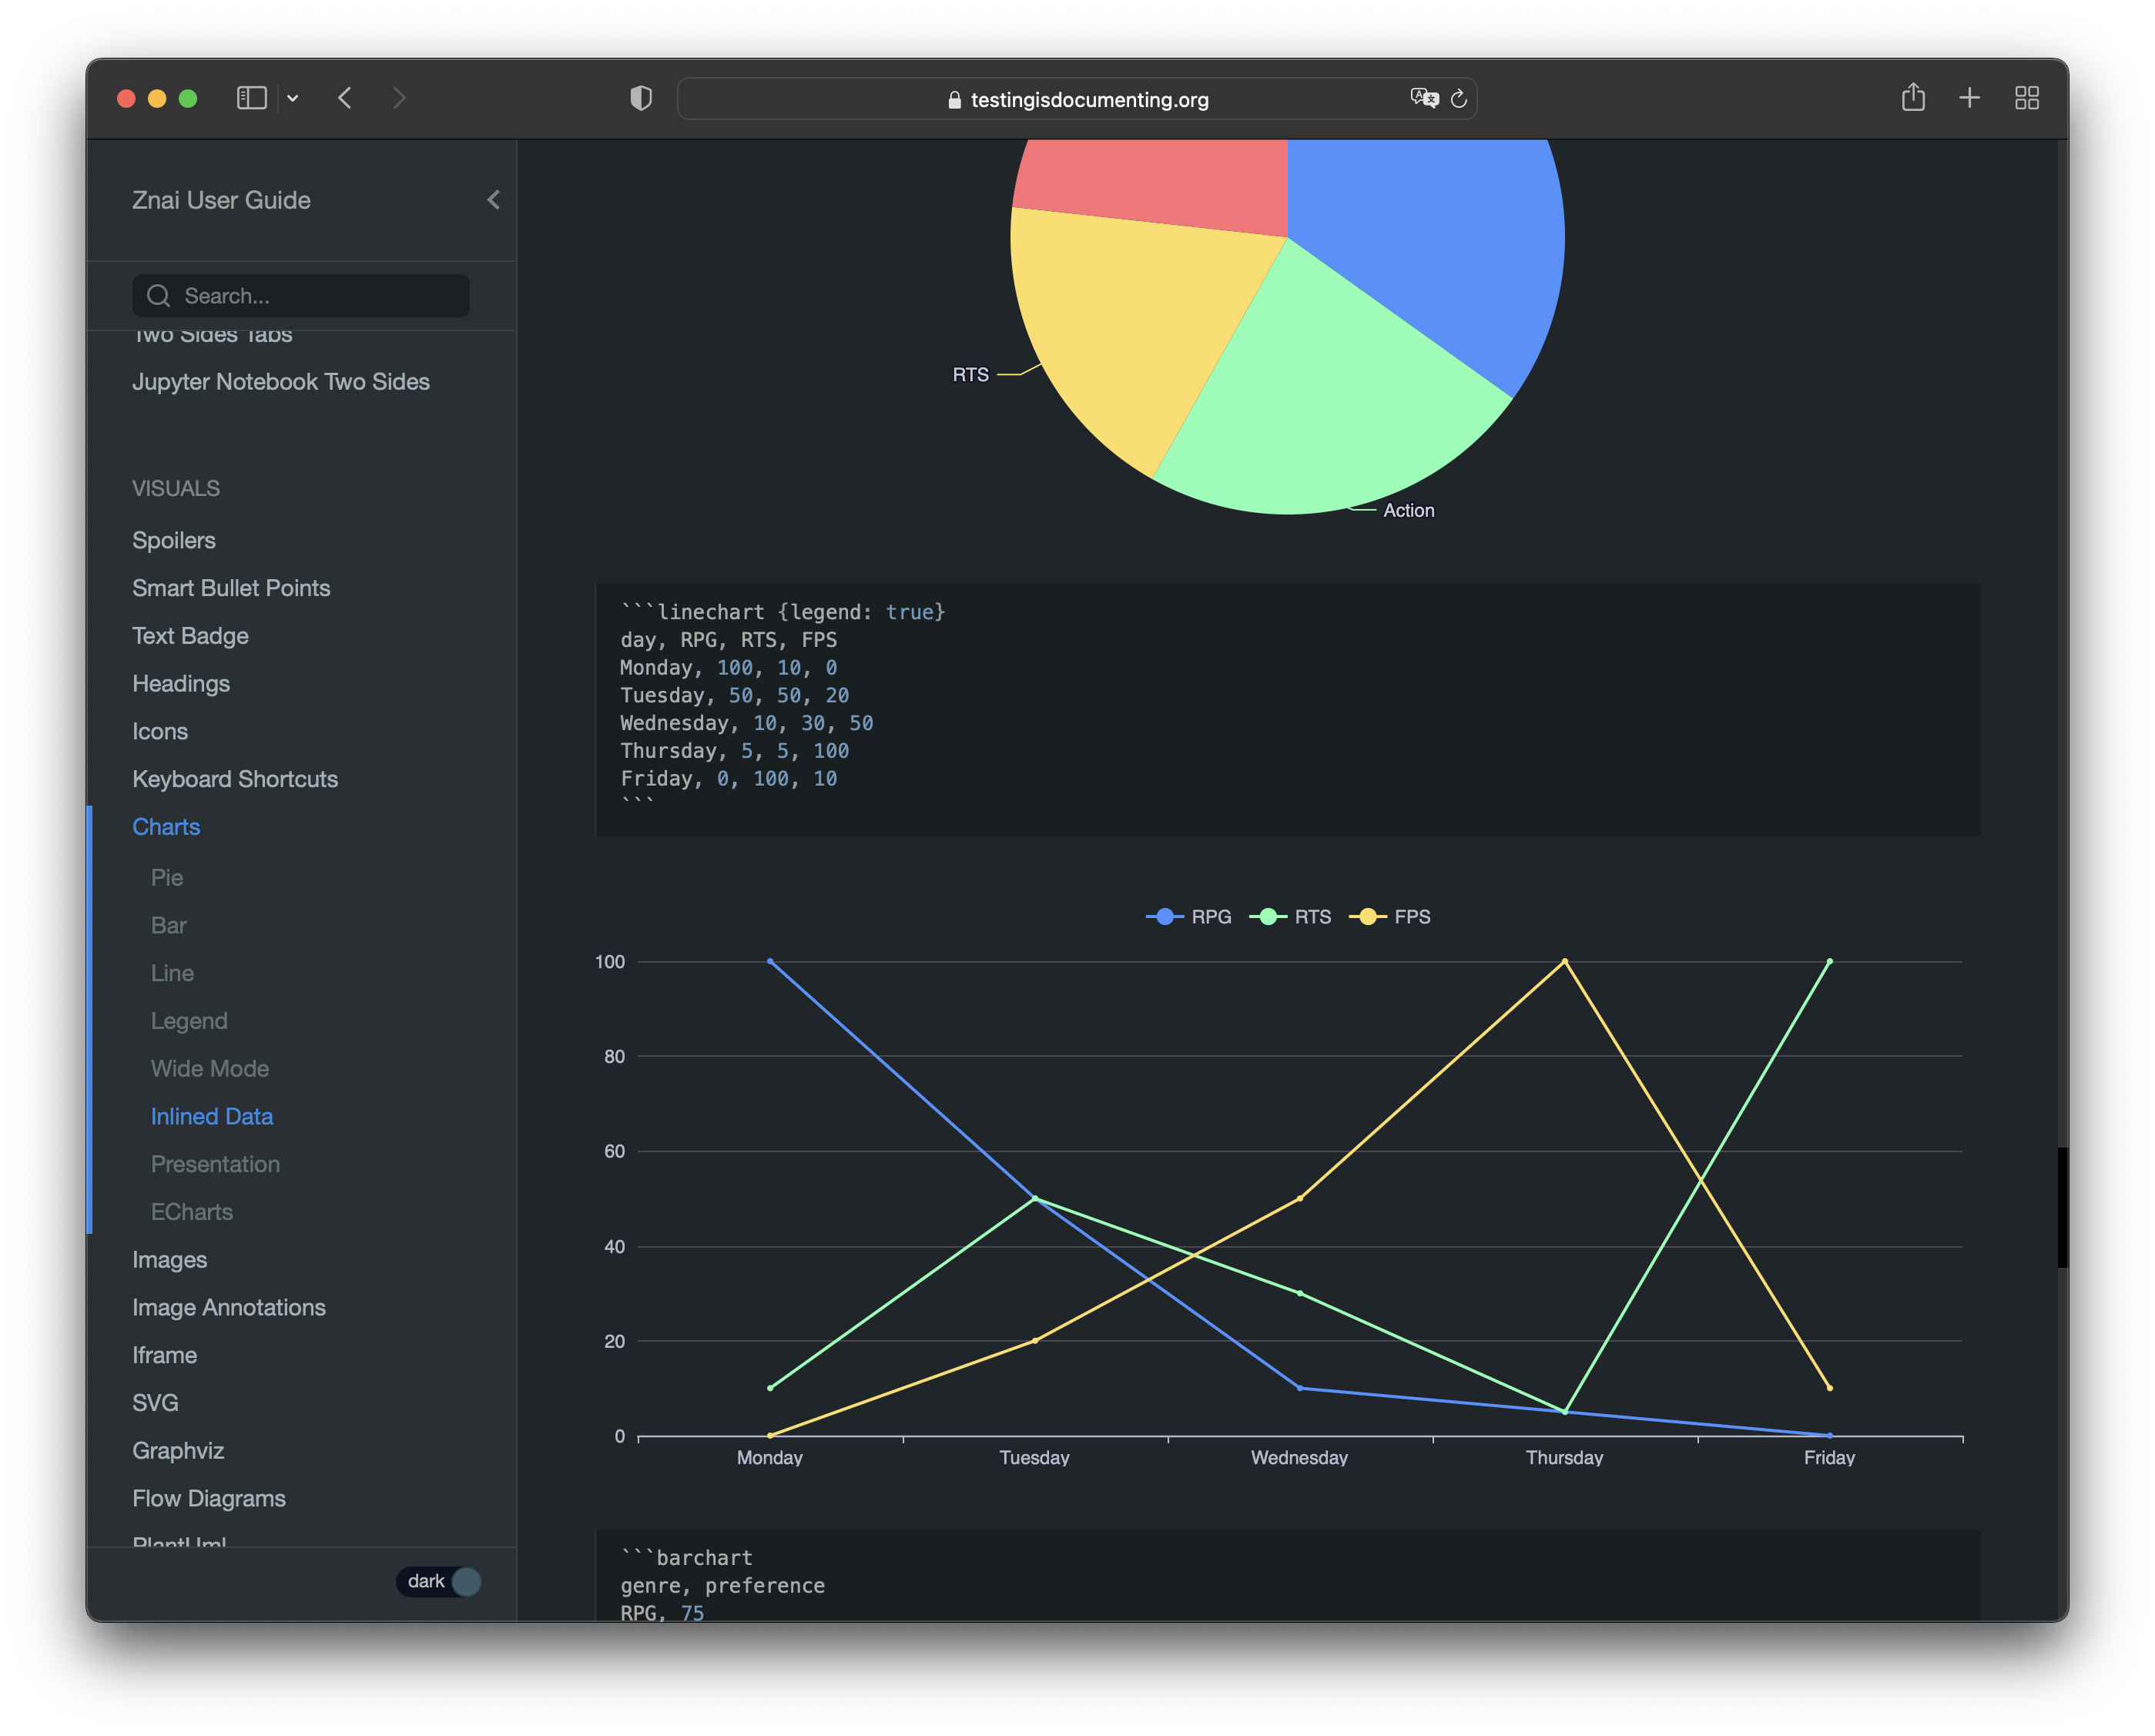Open the Share icon
This screenshot has width=2155, height=1736.
point(1913,97)
